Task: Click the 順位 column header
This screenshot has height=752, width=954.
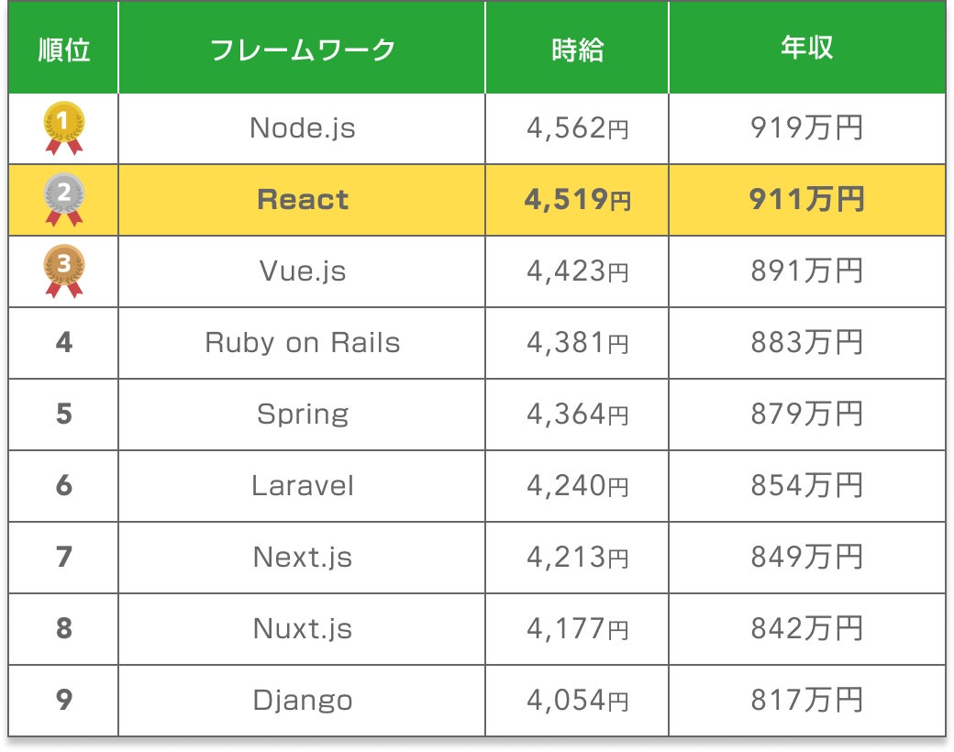Action: pyautogui.click(x=63, y=49)
